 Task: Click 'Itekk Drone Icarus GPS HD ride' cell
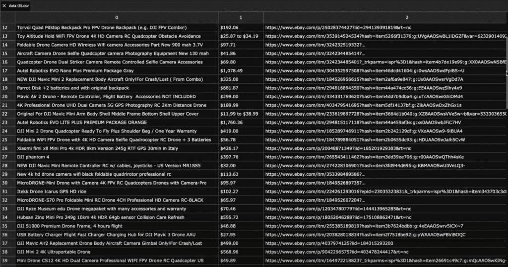coord(117,192)
